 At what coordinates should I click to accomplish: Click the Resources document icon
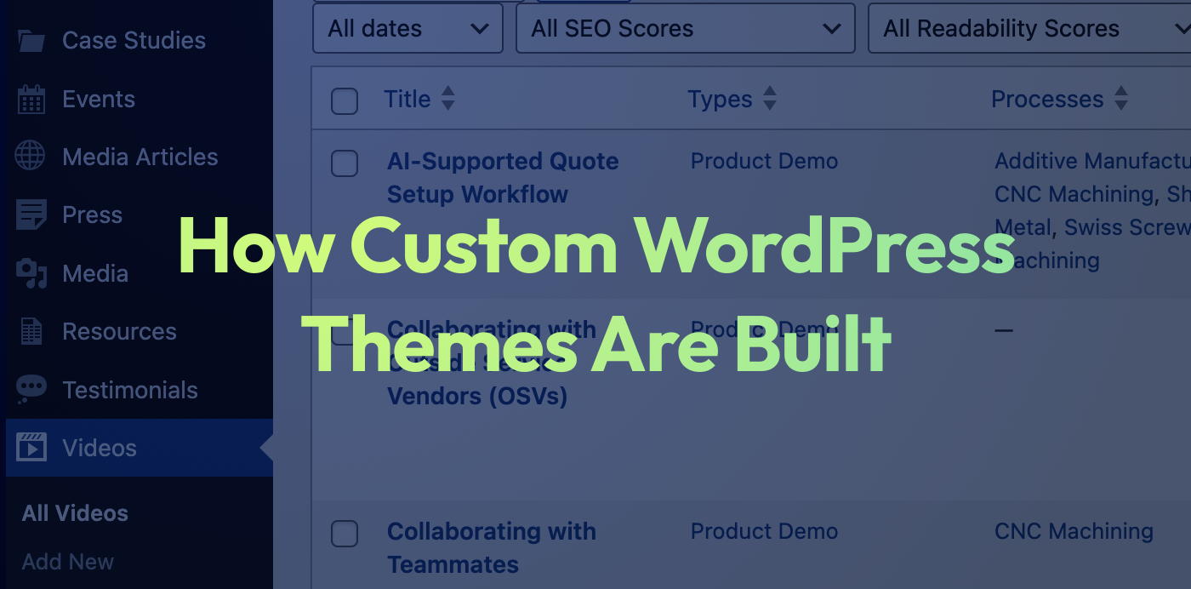[31, 331]
